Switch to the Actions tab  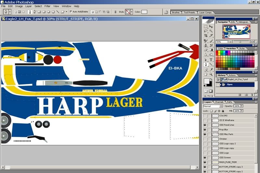click(232, 75)
